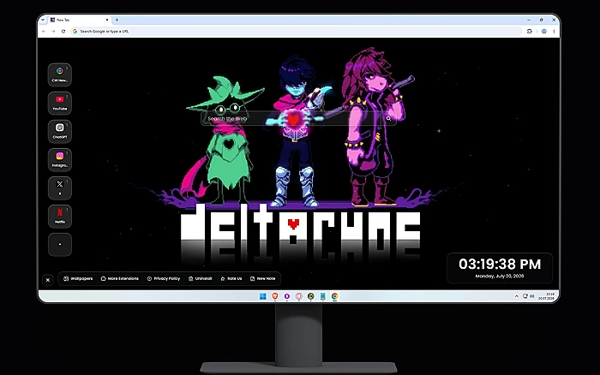Viewport: 600px width, 375px height.
Task: Open a new tab with the plus button
Action: [x=117, y=20]
